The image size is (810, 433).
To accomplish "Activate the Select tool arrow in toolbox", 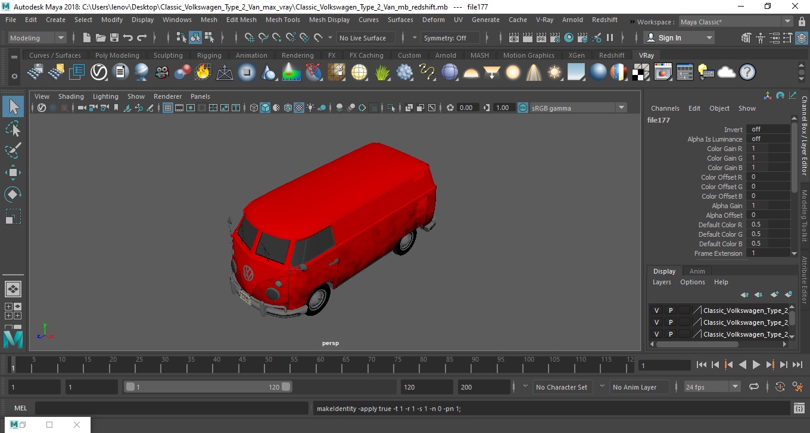I will click(x=13, y=106).
